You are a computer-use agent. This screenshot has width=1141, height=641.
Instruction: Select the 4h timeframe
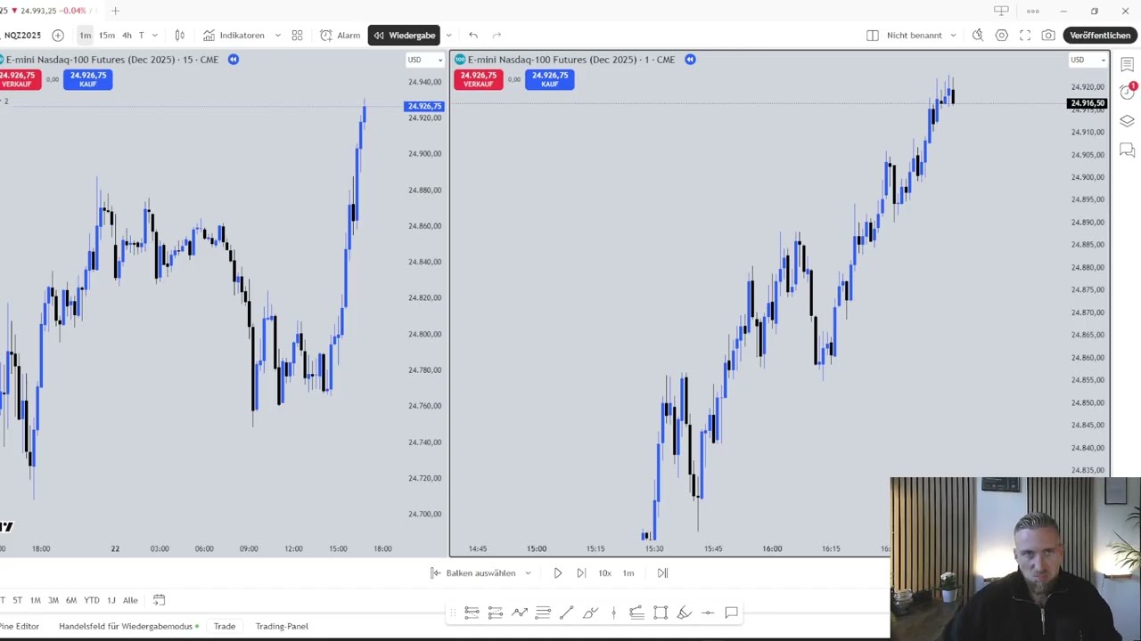click(127, 36)
